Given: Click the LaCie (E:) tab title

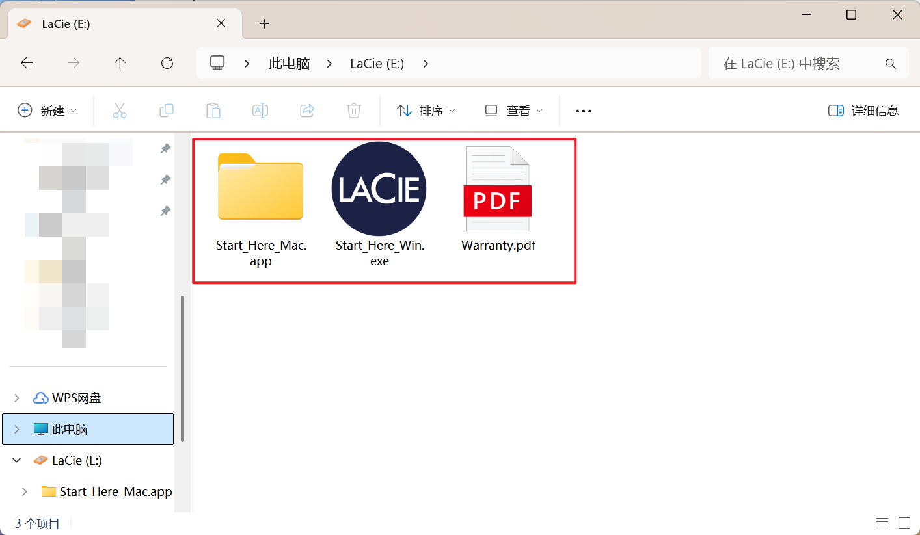Looking at the screenshot, I should point(66,24).
